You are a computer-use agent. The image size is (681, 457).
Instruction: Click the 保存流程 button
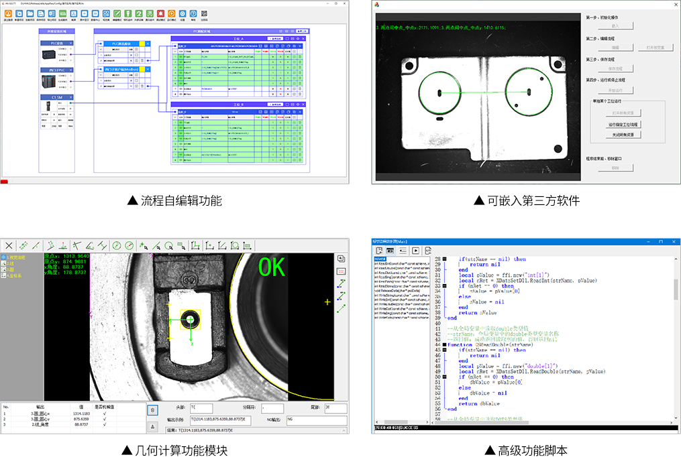click(615, 68)
